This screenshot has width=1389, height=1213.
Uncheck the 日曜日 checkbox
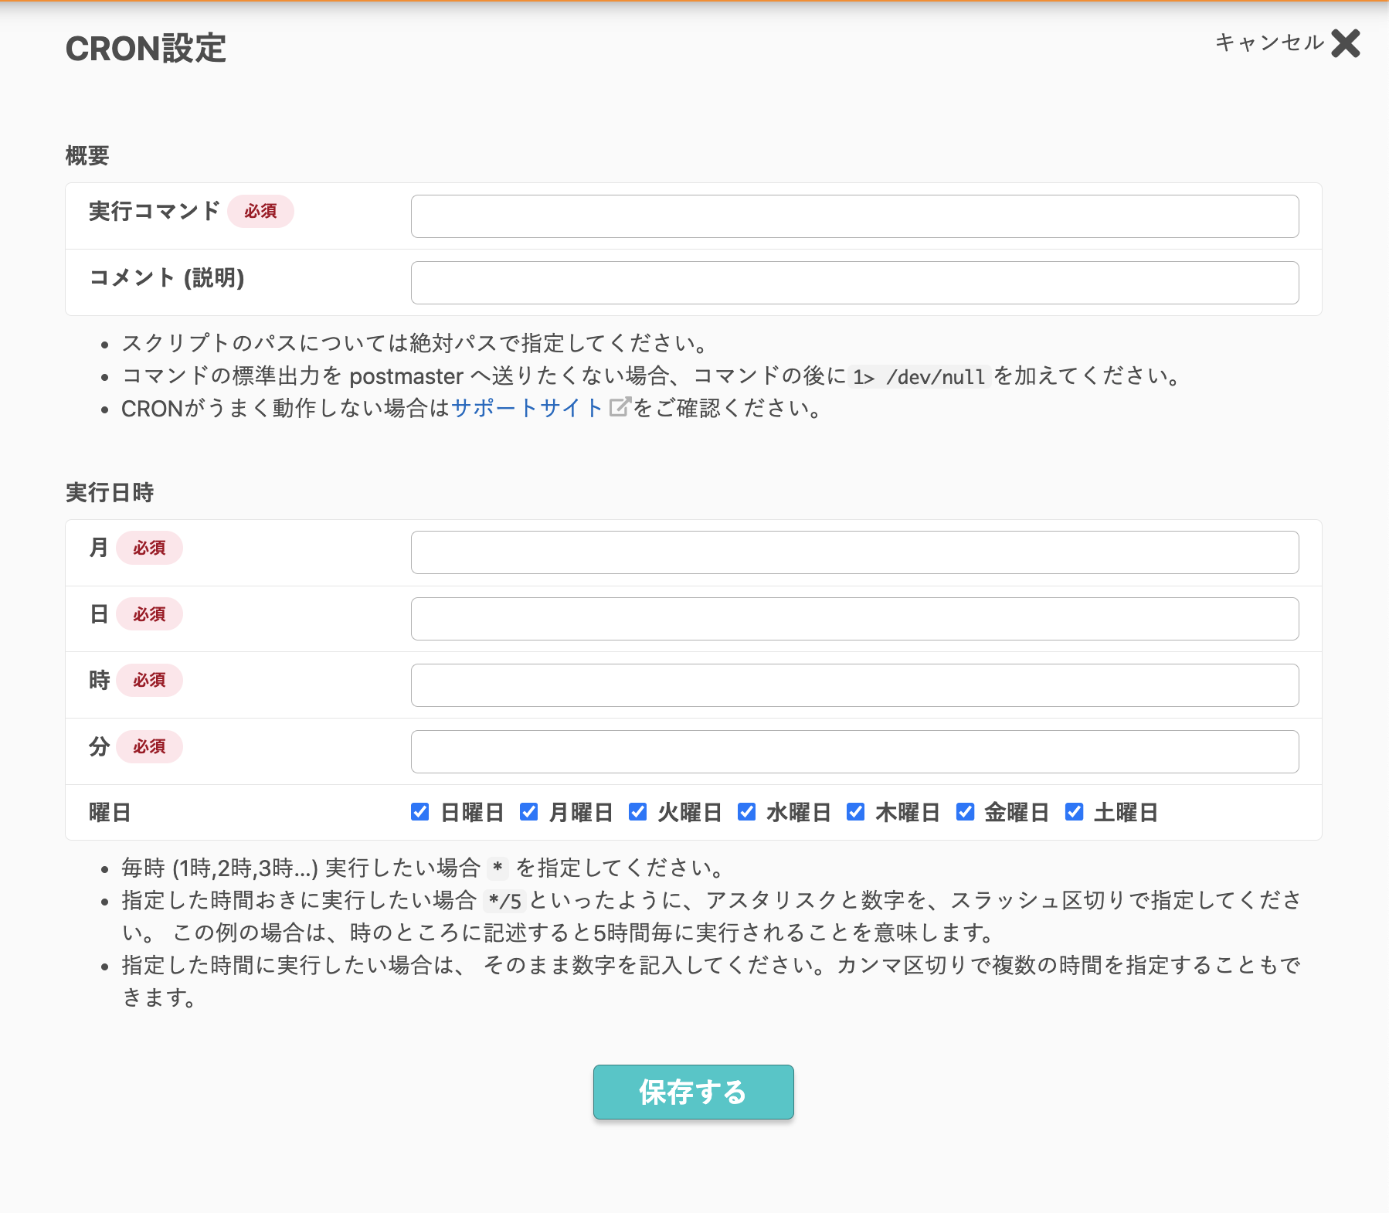pos(419,812)
